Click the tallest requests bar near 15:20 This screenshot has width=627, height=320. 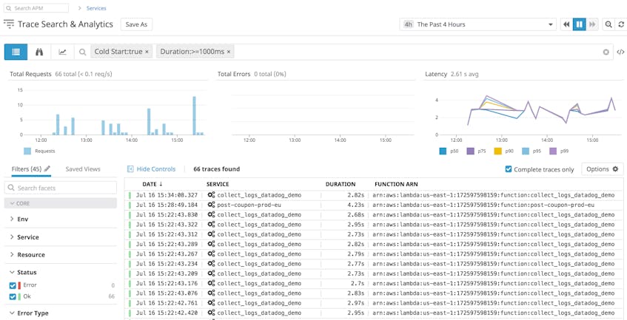click(x=195, y=116)
